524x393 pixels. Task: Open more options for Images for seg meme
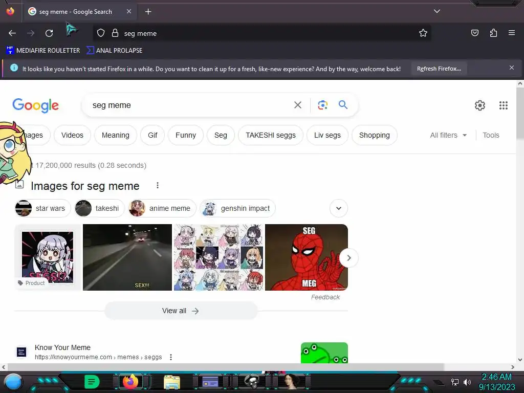tap(158, 185)
